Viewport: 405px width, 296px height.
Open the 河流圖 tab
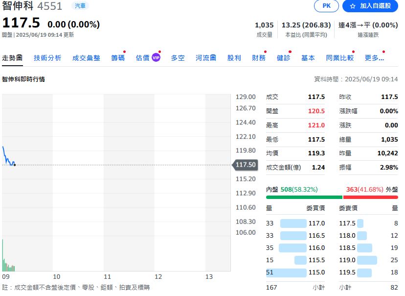(206, 58)
